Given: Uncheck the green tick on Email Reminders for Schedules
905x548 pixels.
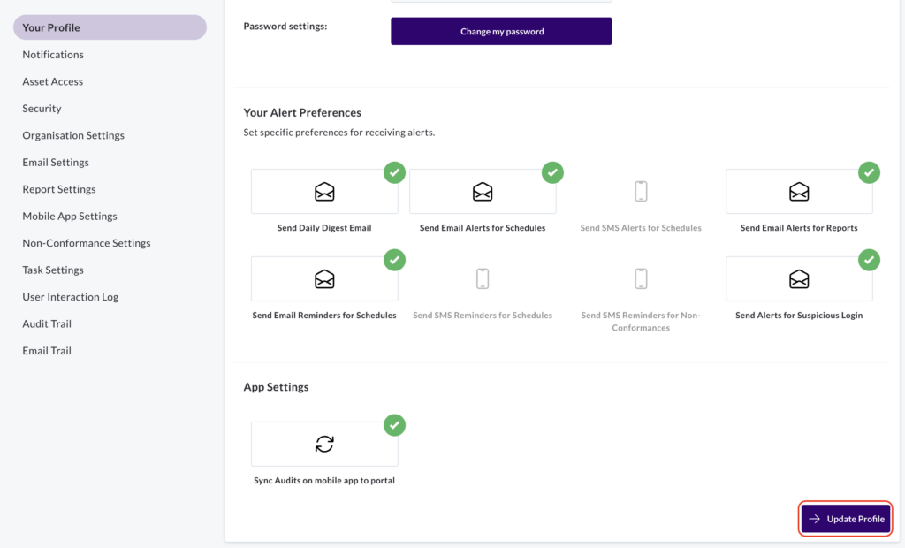Looking at the screenshot, I should click(394, 260).
